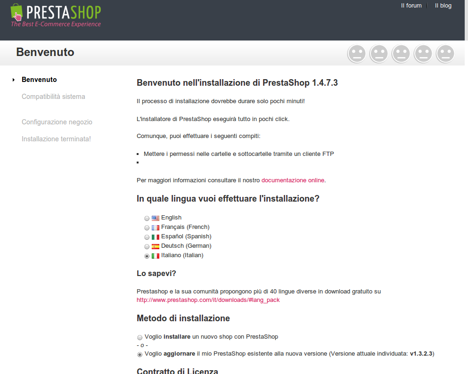Click the flag icon next to Italiano
This screenshot has height=374, width=468.
[x=155, y=256]
